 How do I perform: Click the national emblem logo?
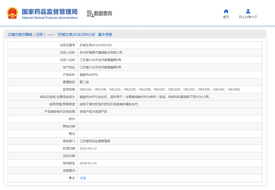12,13
